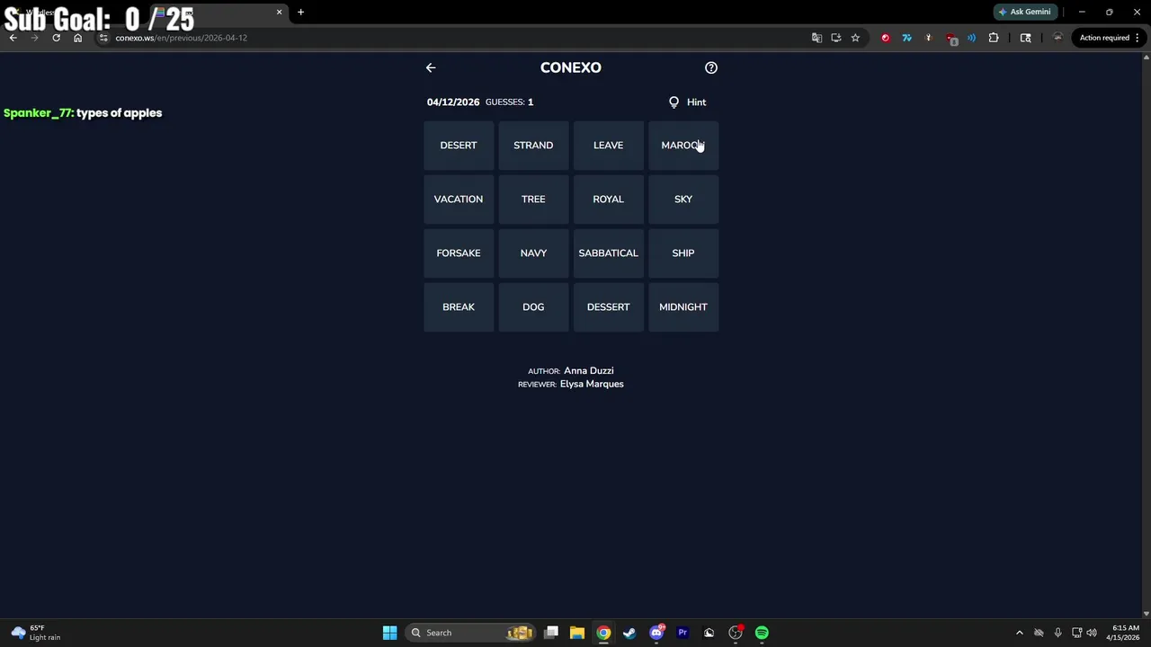Open the translate page icon
The image size is (1151, 647).
click(816, 38)
